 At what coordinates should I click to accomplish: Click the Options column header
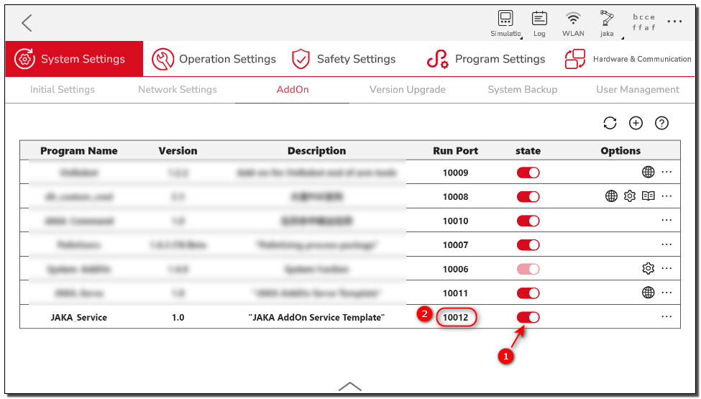620,151
